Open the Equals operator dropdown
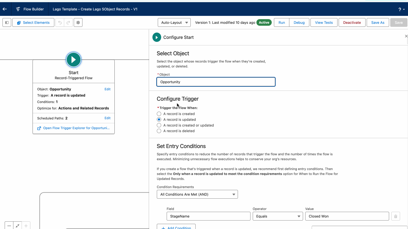 pyautogui.click(x=278, y=216)
